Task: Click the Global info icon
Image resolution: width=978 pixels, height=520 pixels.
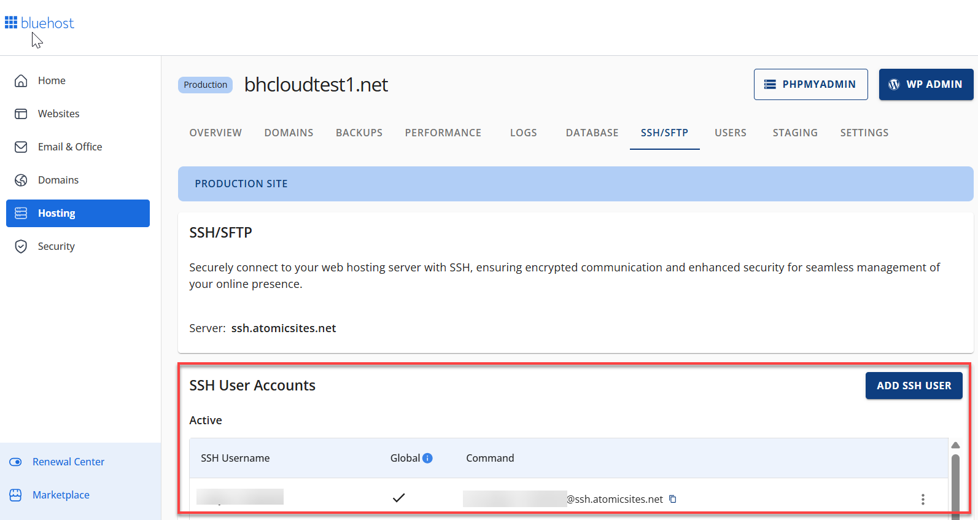Action: [428, 458]
